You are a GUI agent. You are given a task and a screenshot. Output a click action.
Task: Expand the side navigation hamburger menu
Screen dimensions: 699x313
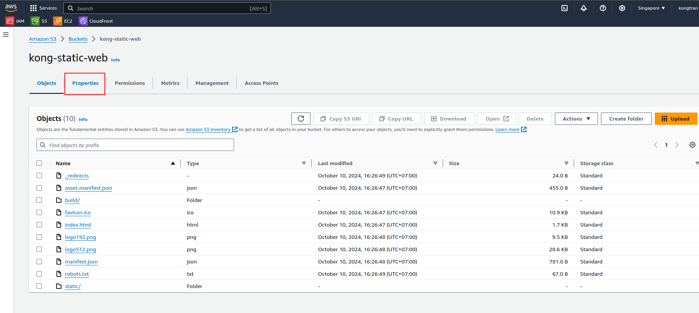coord(6,35)
